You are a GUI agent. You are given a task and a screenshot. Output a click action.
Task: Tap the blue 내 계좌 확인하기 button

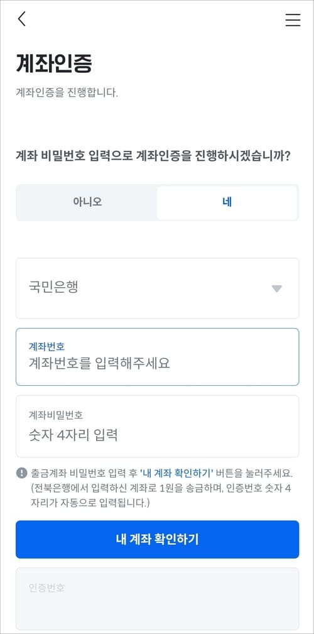tap(157, 539)
